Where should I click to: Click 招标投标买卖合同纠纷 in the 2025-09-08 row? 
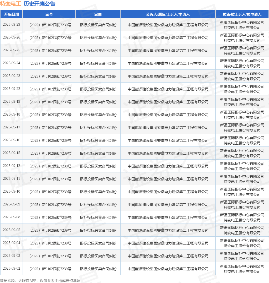click(x=98, y=217)
